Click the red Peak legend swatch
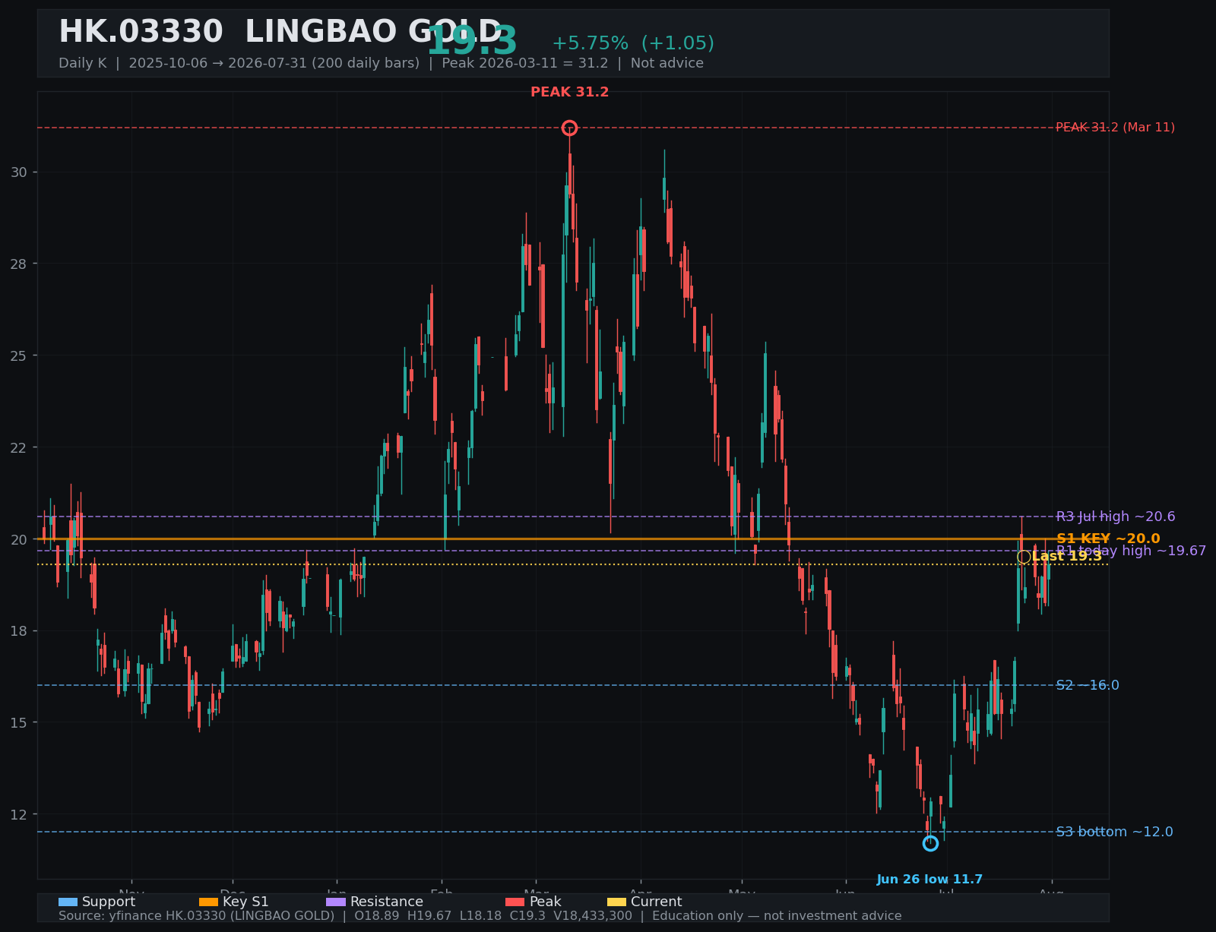The image size is (1216, 932). 515,902
